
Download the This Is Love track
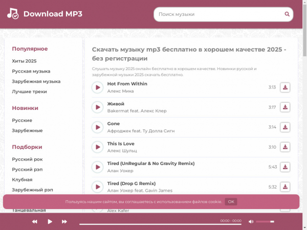(285, 147)
